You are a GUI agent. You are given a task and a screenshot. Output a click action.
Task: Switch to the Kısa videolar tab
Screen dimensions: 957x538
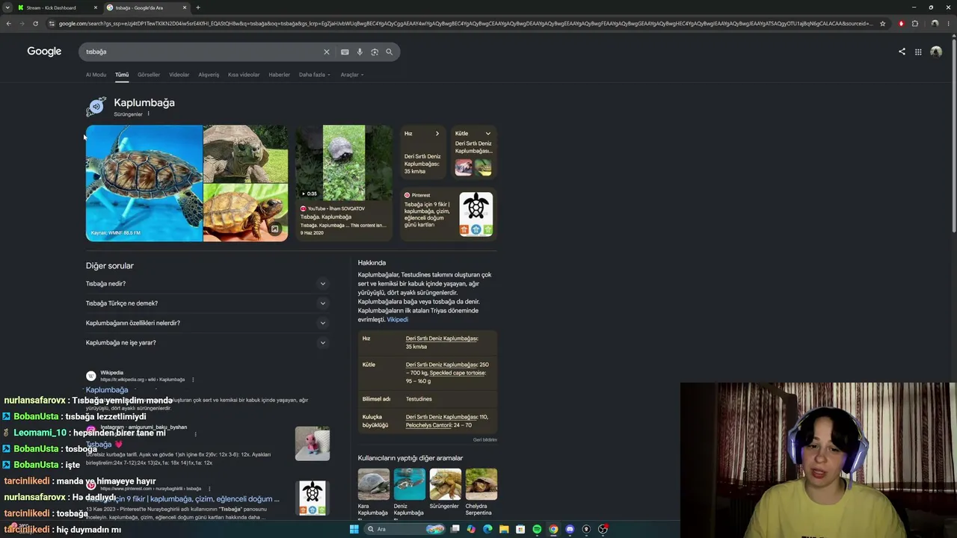click(244, 75)
